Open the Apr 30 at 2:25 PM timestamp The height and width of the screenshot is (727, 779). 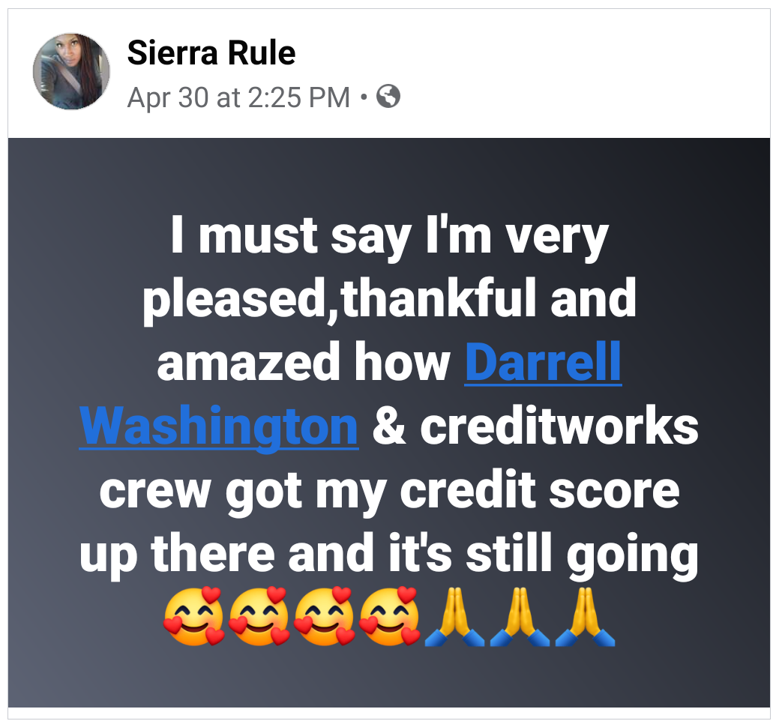[238, 97]
